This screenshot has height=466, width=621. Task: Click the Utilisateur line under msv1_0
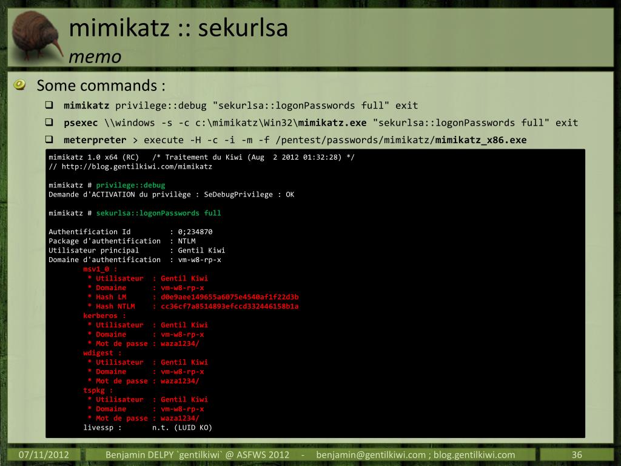[148, 279]
